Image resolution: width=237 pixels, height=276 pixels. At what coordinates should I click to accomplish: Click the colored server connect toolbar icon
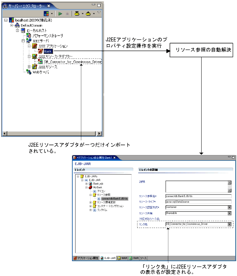[46, 13]
